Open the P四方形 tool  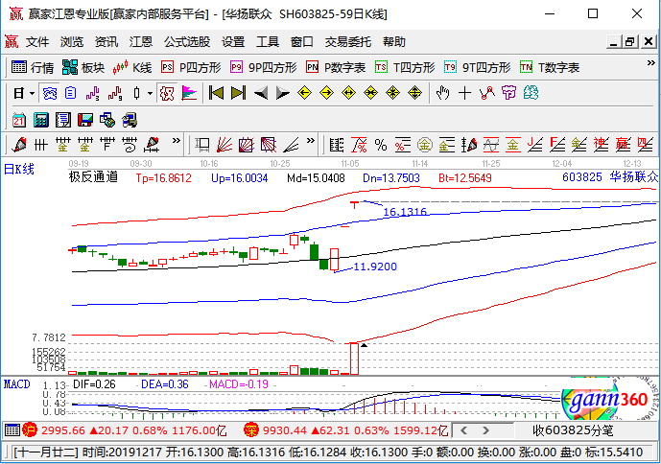[191, 67]
